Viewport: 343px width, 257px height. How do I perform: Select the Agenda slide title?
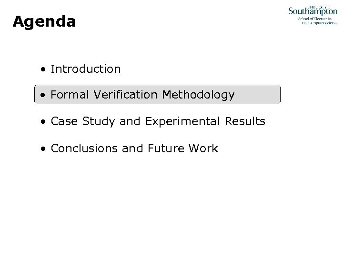tap(44, 21)
